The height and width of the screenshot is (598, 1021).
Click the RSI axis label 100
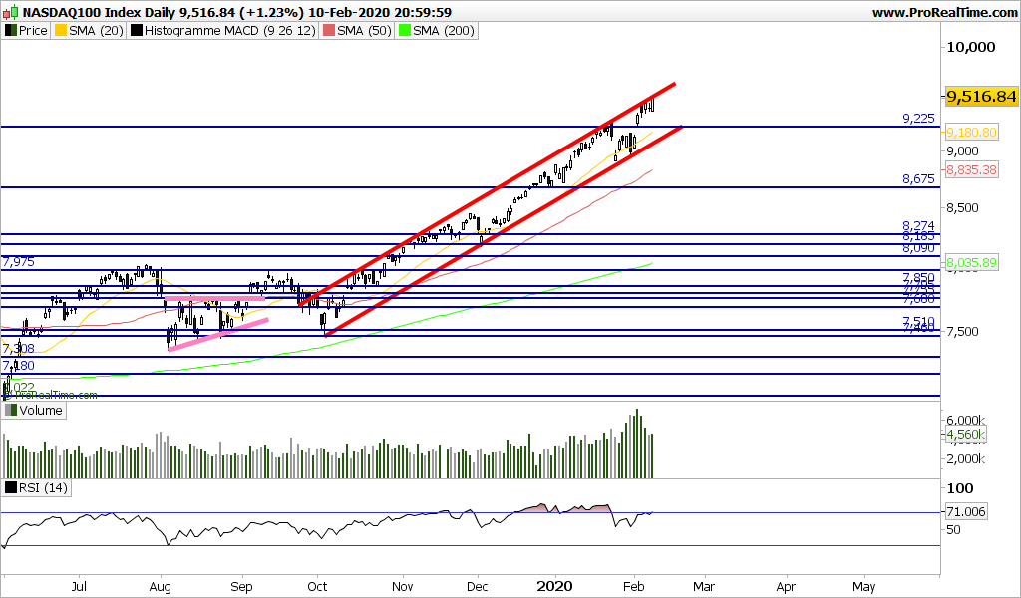(x=960, y=488)
